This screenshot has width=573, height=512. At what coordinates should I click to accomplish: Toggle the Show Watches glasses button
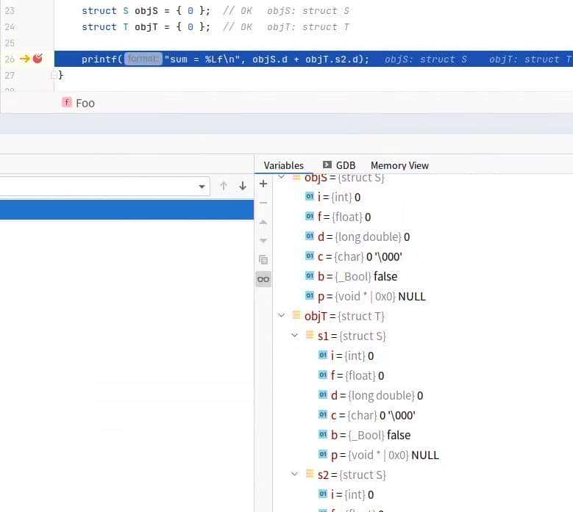(263, 279)
